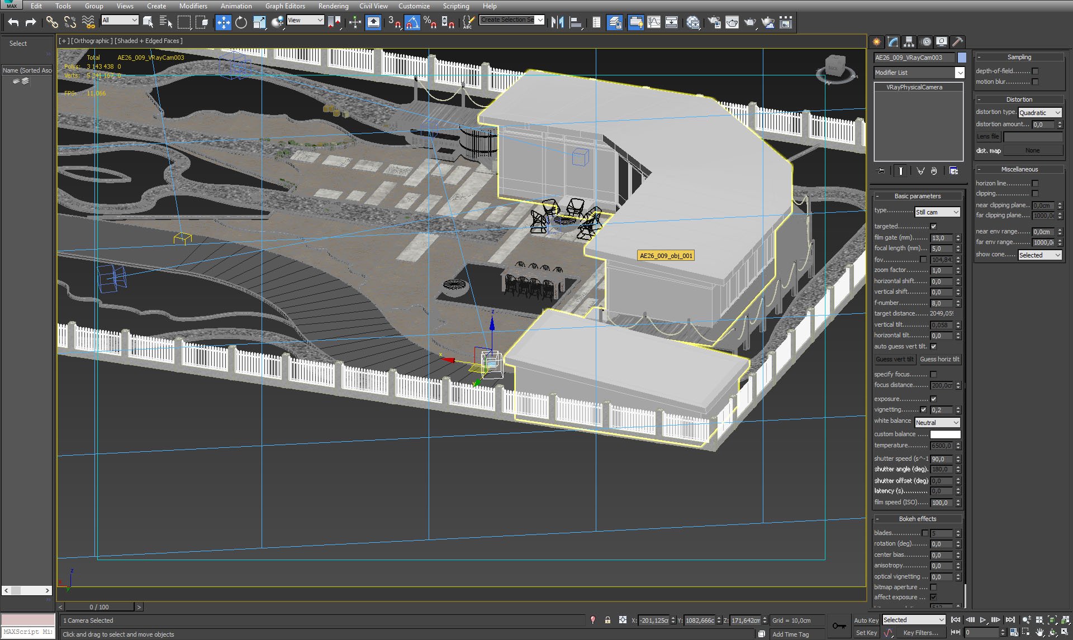Viewport: 1073px width, 640px height.
Task: Enable the specify focus checkbox
Action: (933, 374)
